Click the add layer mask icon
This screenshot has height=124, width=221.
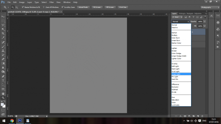coord(185,116)
